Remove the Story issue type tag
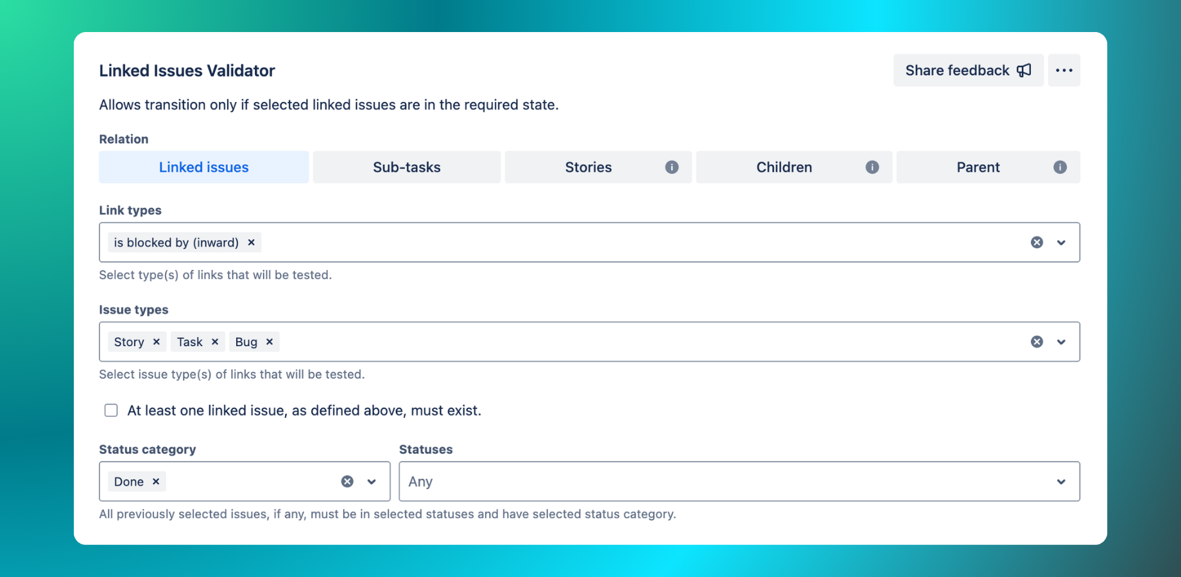Viewport: 1181px width, 577px height. [x=155, y=342]
